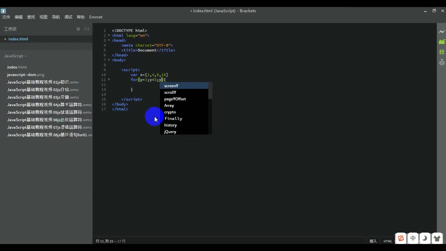Toggle insert mode via 插入 indicator
This screenshot has height=251, width=446.
tap(373, 241)
